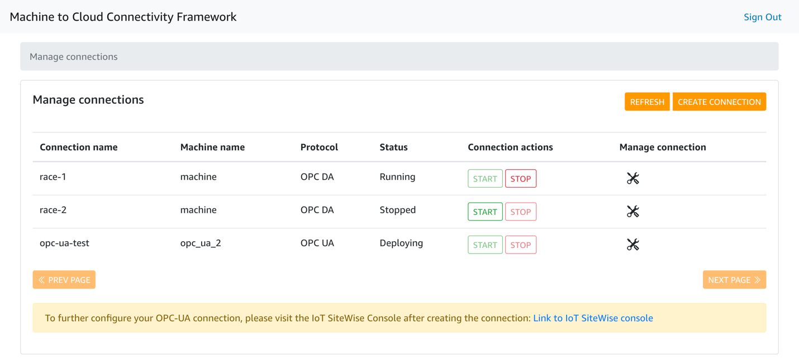Viewport: 799px width, 364px height.
Task: Click the wrench icon beside the Deploying connection
Action: coord(632,244)
